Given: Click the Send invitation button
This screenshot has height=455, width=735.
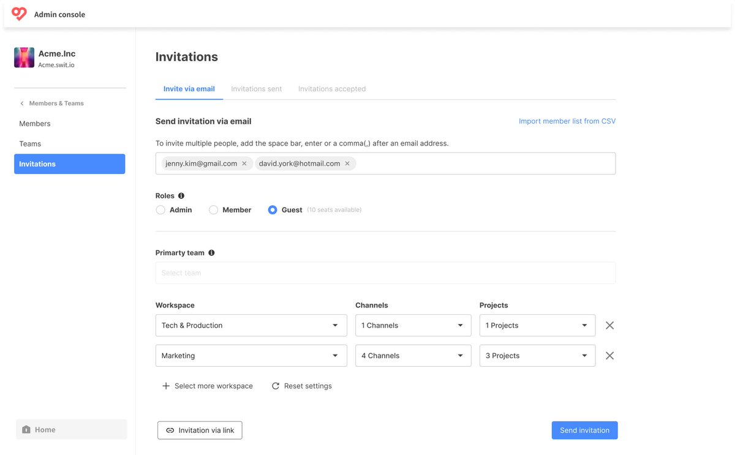Looking at the screenshot, I should 584,431.
